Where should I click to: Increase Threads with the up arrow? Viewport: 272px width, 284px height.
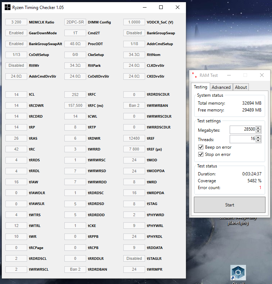(258, 137)
